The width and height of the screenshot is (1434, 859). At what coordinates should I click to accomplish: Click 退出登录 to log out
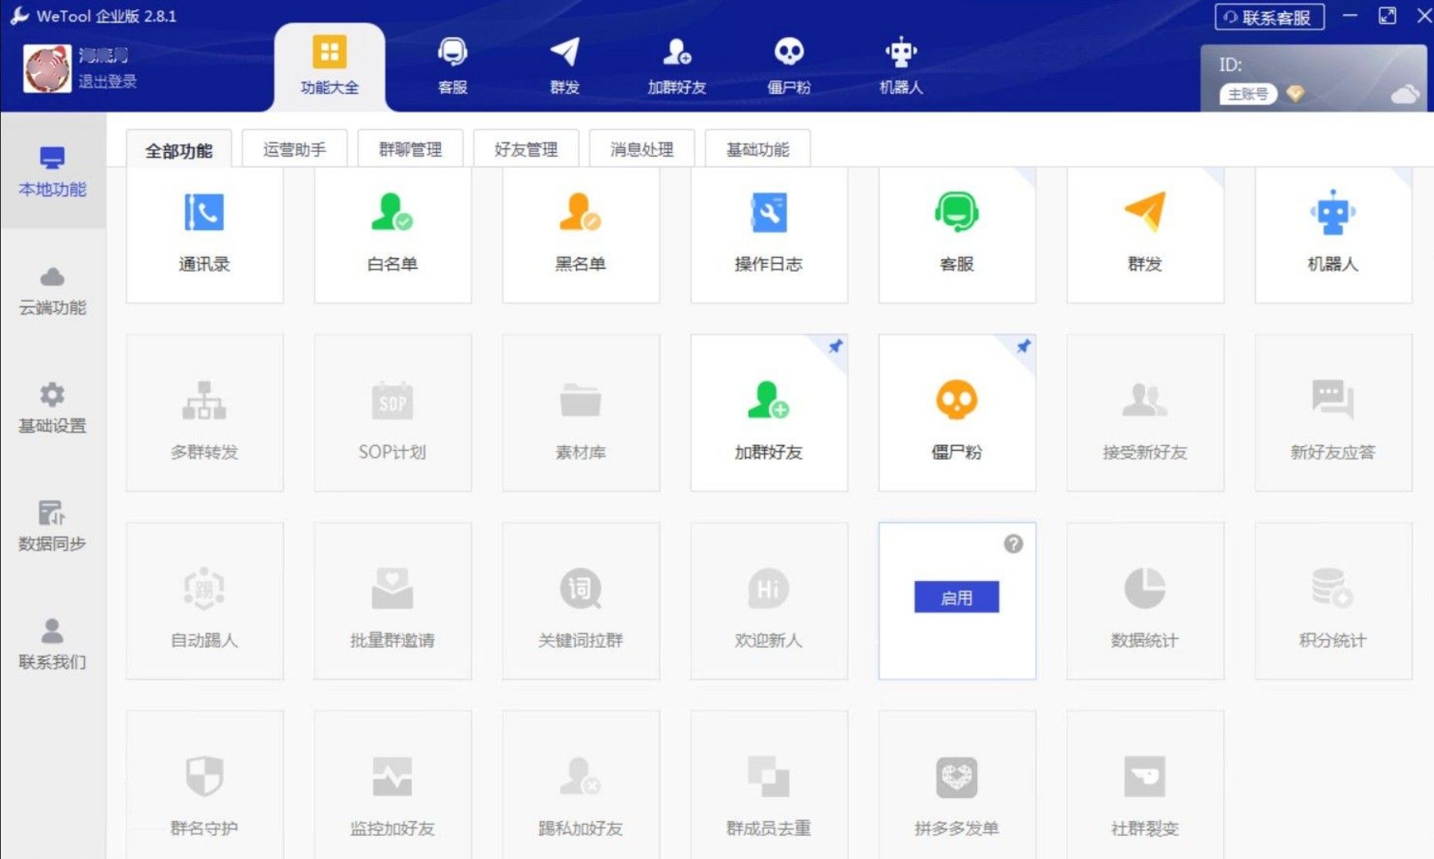pyautogui.click(x=107, y=82)
